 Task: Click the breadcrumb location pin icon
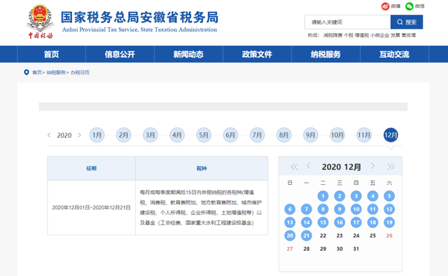click(27, 72)
